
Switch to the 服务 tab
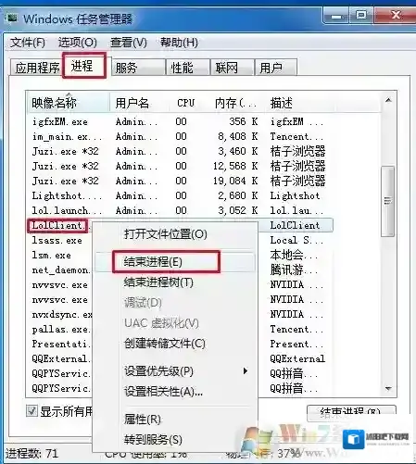tap(138, 68)
